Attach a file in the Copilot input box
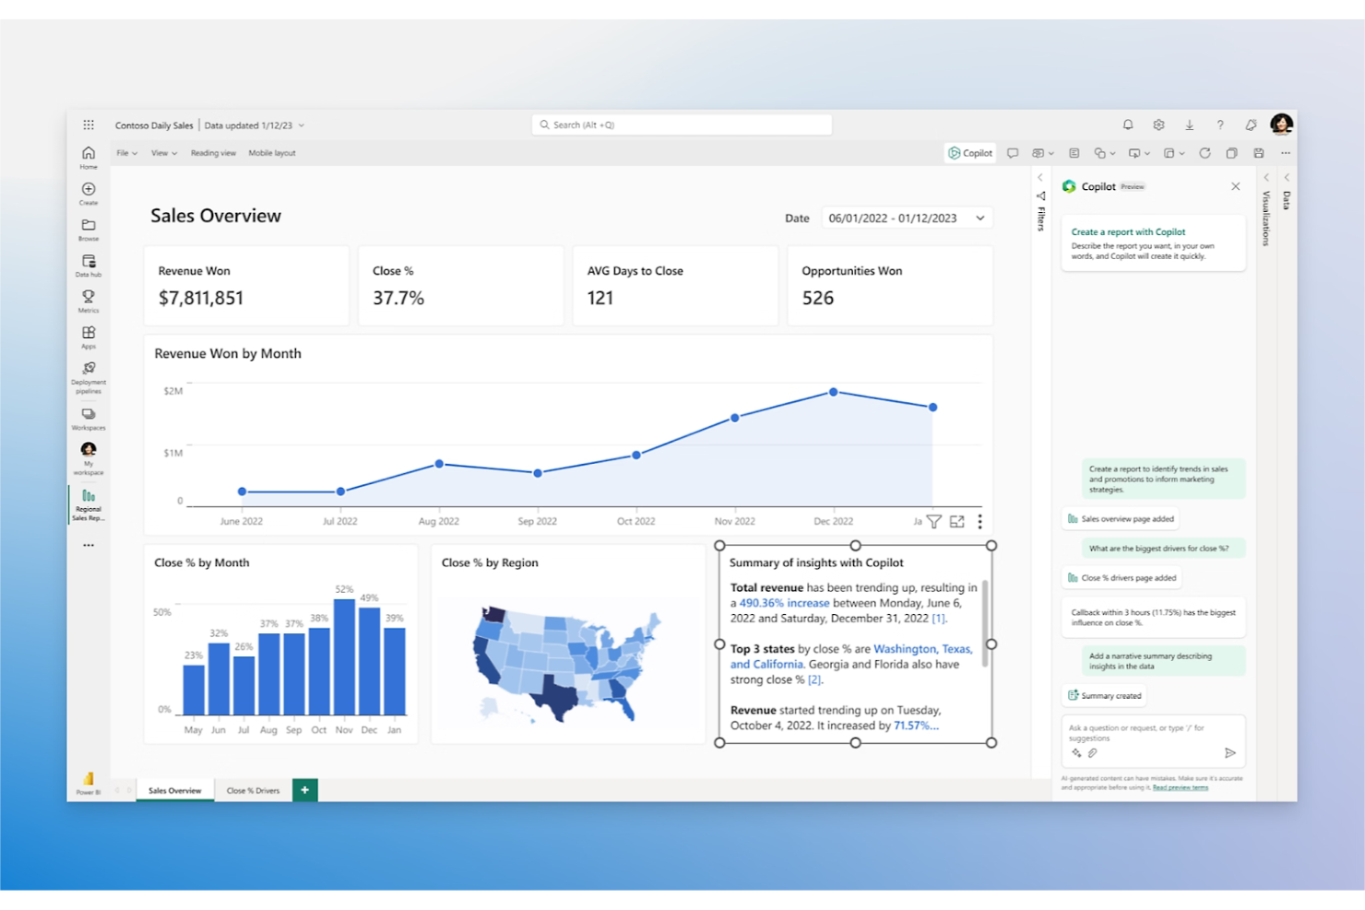The image size is (1365, 910). point(1093,753)
